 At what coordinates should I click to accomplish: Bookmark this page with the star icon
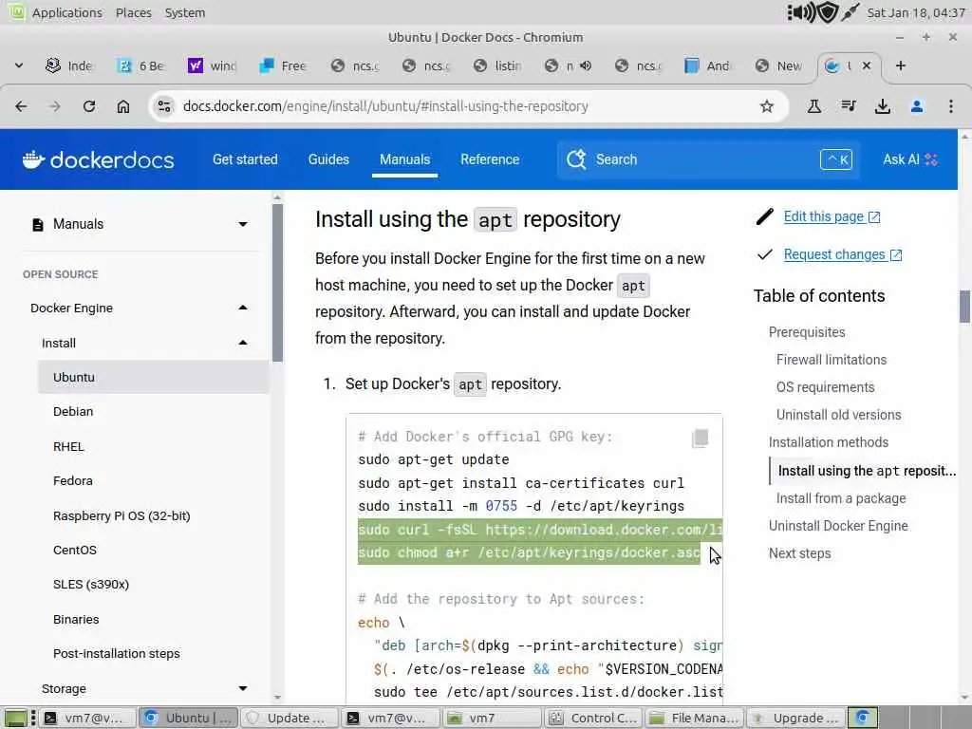tap(767, 106)
